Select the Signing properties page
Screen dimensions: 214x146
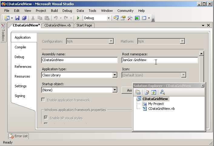tap(20, 96)
